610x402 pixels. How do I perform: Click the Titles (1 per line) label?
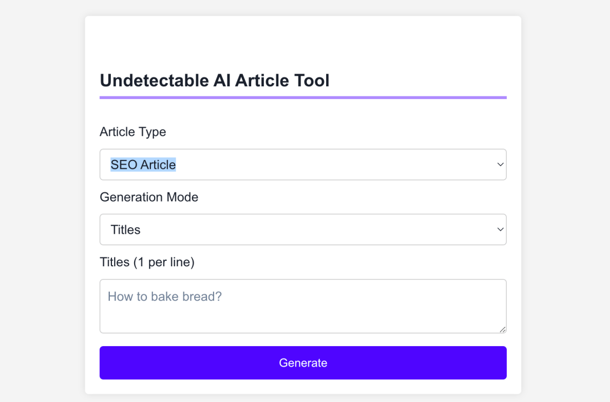click(x=147, y=262)
